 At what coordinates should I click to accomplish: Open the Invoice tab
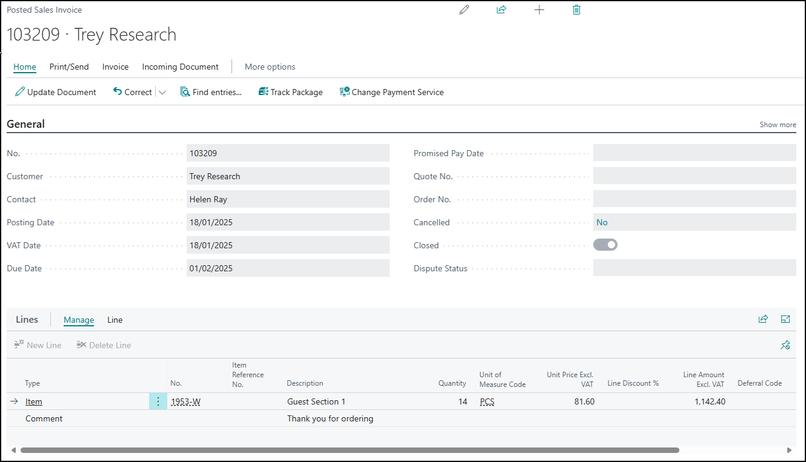(x=115, y=67)
